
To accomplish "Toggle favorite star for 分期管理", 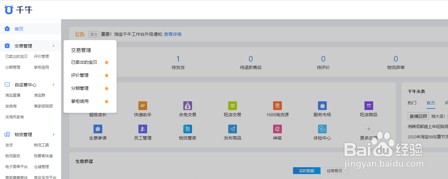I will 107,89.
